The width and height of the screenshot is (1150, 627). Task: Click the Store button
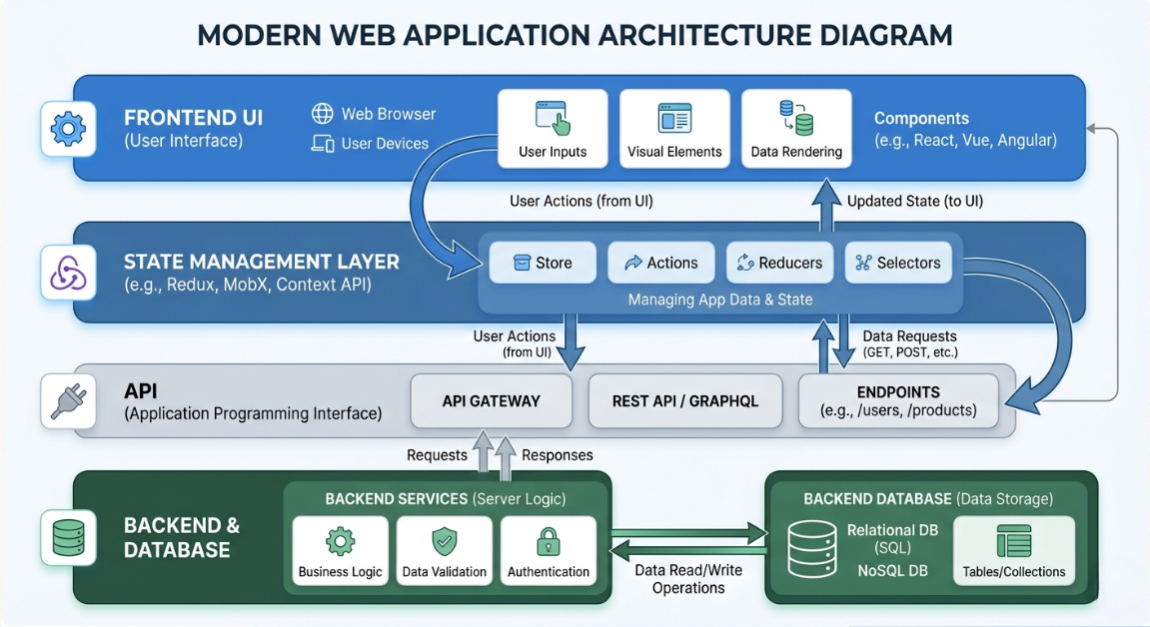click(543, 263)
